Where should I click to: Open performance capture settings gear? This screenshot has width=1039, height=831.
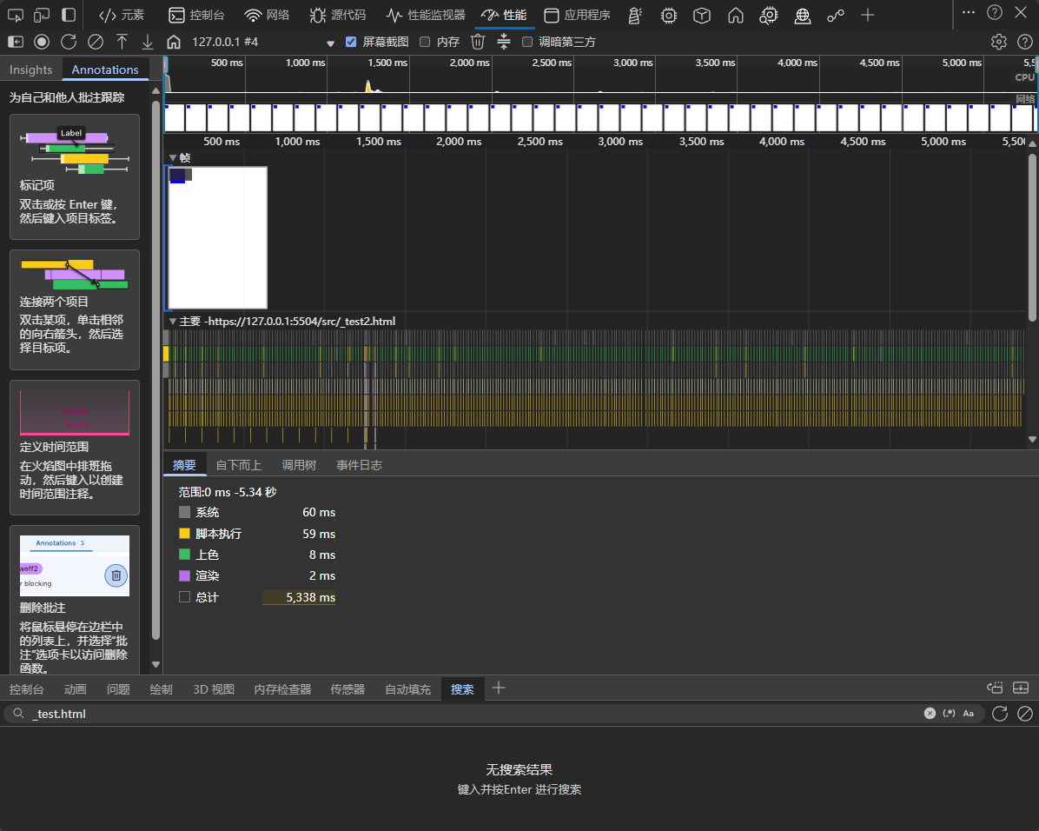coord(999,42)
